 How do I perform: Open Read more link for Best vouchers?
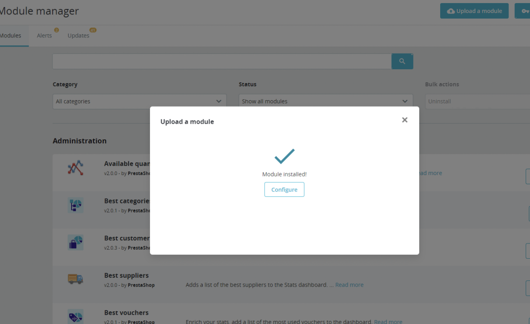388,322
